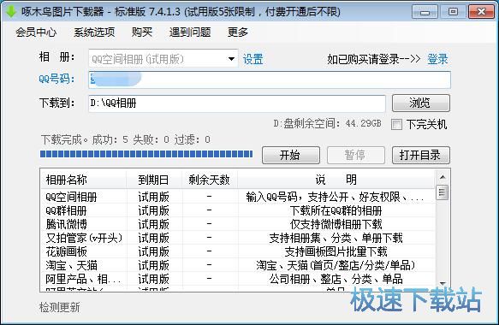Viewport: 499px width, 325px height.
Task: Click the 登录 link
Action: pyautogui.click(x=437, y=59)
